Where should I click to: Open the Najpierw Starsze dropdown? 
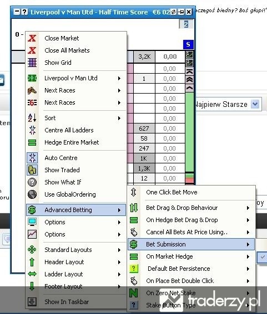pyautogui.click(x=255, y=104)
